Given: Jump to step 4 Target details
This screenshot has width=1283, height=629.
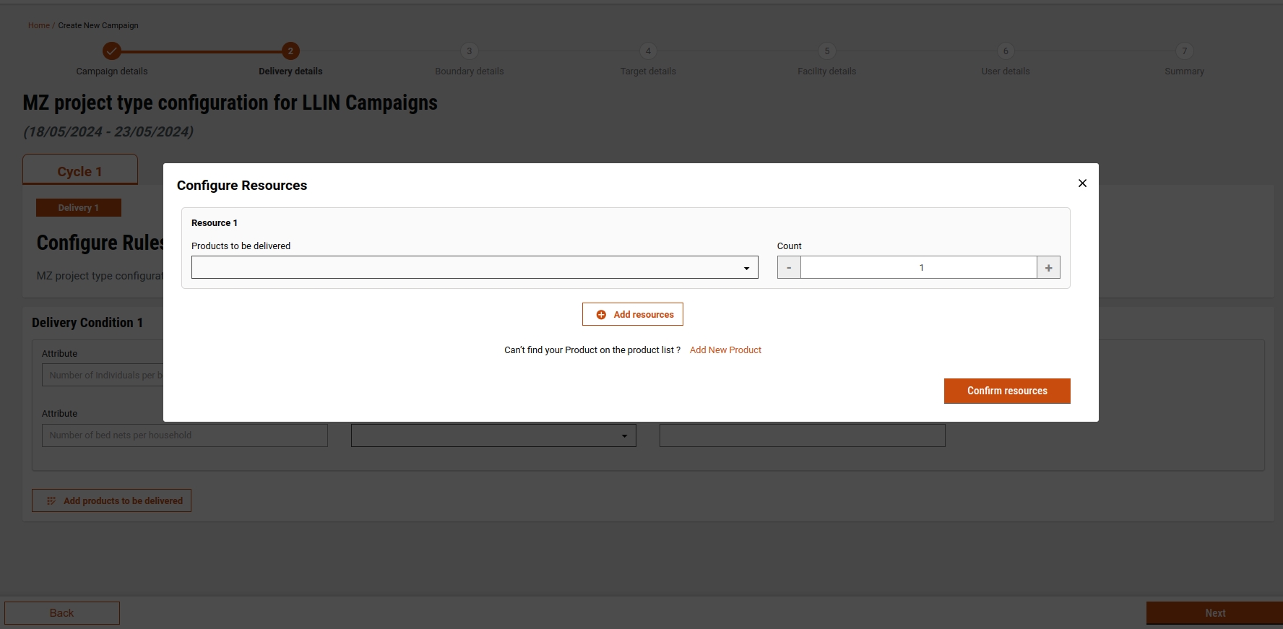Looking at the screenshot, I should tap(648, 51).
